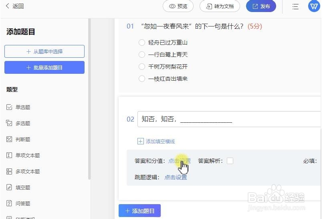323x219 pixels.
Task: Add a 判断题 question type
Action: point(18,140)
